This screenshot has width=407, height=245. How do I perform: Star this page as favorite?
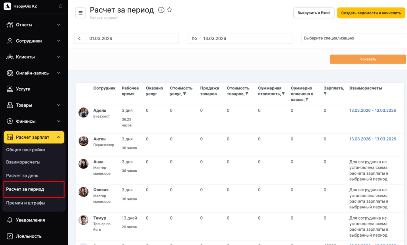tap(169, 10)
